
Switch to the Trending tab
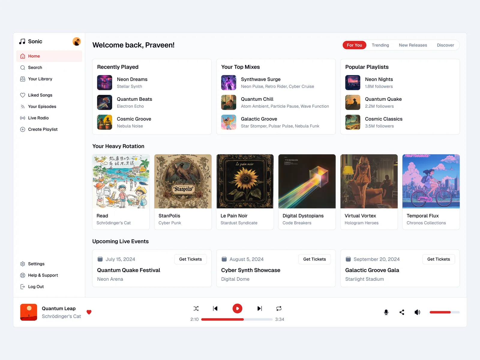pyautogui.click(x=380, y=45)
